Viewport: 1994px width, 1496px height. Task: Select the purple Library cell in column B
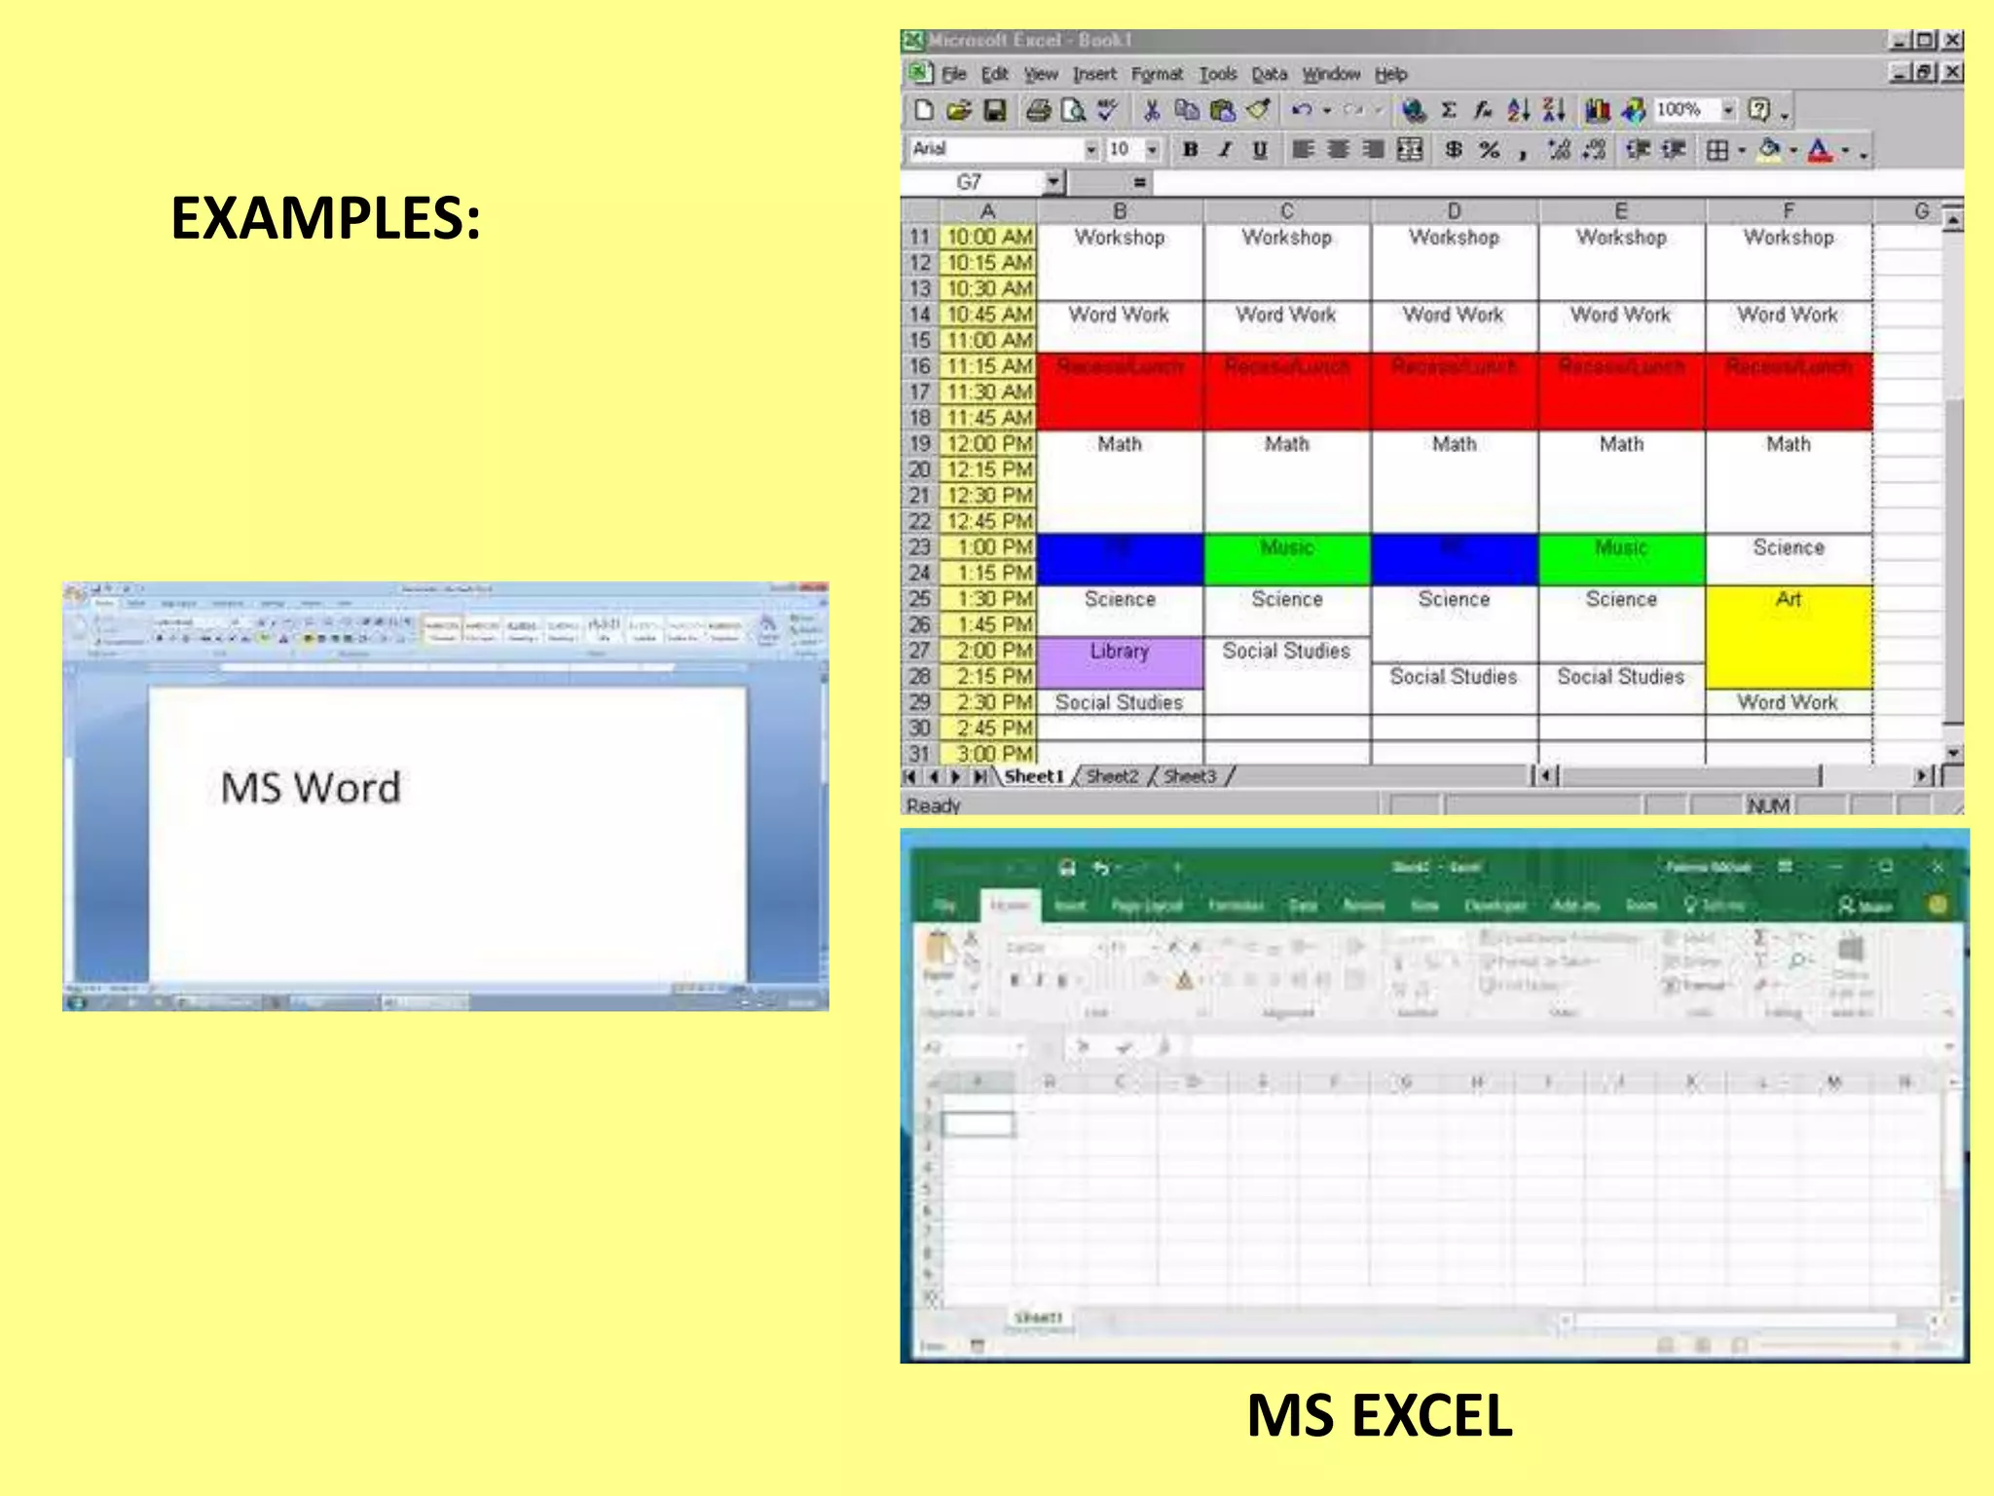[1120, 662]
